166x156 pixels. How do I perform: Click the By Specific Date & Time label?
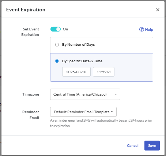click(82, 61)
